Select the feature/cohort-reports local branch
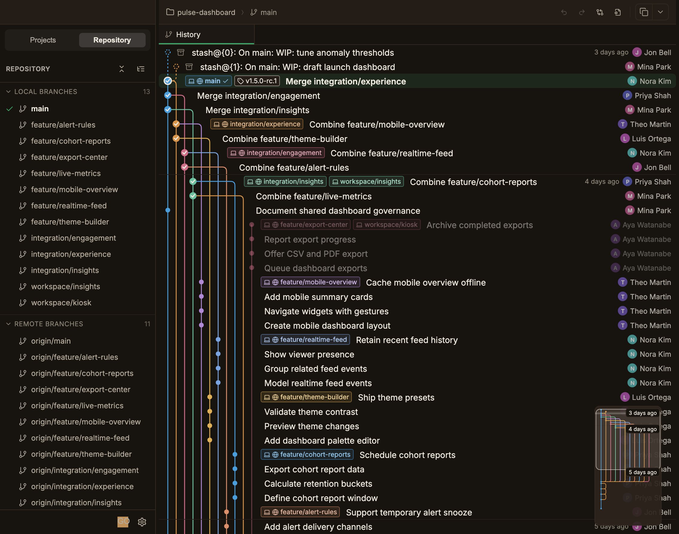The height and width of the screenshot is (534, 679). pos(78,141)
